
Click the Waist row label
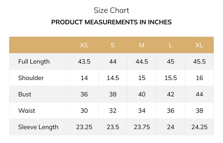click(27, 111)
